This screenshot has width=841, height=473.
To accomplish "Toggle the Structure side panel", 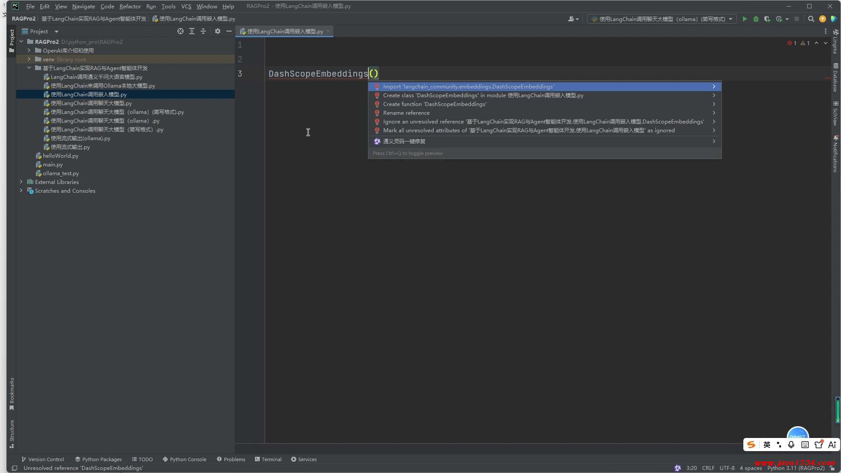I will tap(12, 434).
